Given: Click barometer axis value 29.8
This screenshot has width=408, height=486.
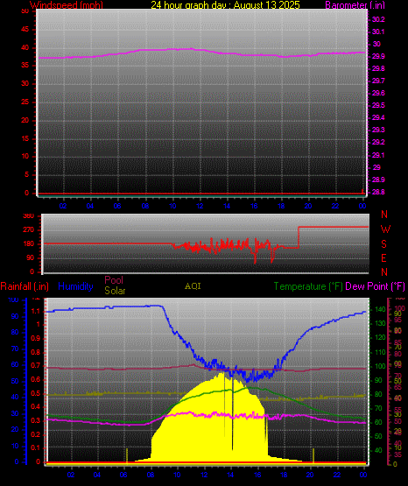Looking at the screenshot, I should coord(378,69).
